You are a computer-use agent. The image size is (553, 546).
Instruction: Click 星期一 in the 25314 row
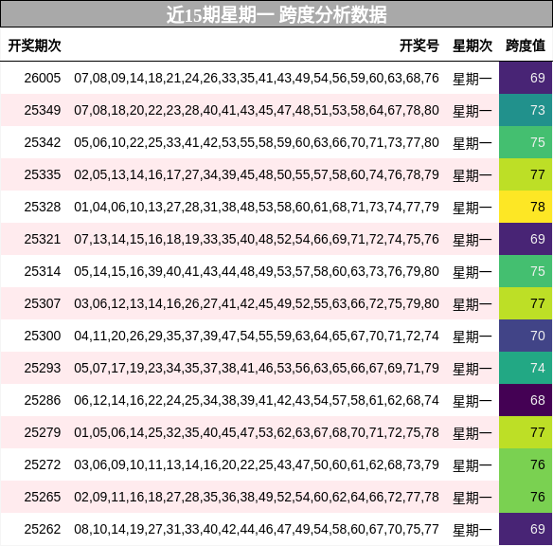pyautogui.click(x=473, y=272)
